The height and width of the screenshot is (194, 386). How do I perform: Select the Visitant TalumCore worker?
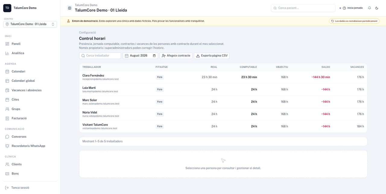223,126
